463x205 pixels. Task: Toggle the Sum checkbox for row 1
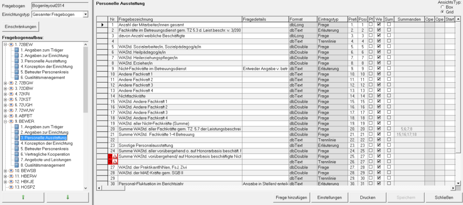pyautogui.click(x=389, y=24)
